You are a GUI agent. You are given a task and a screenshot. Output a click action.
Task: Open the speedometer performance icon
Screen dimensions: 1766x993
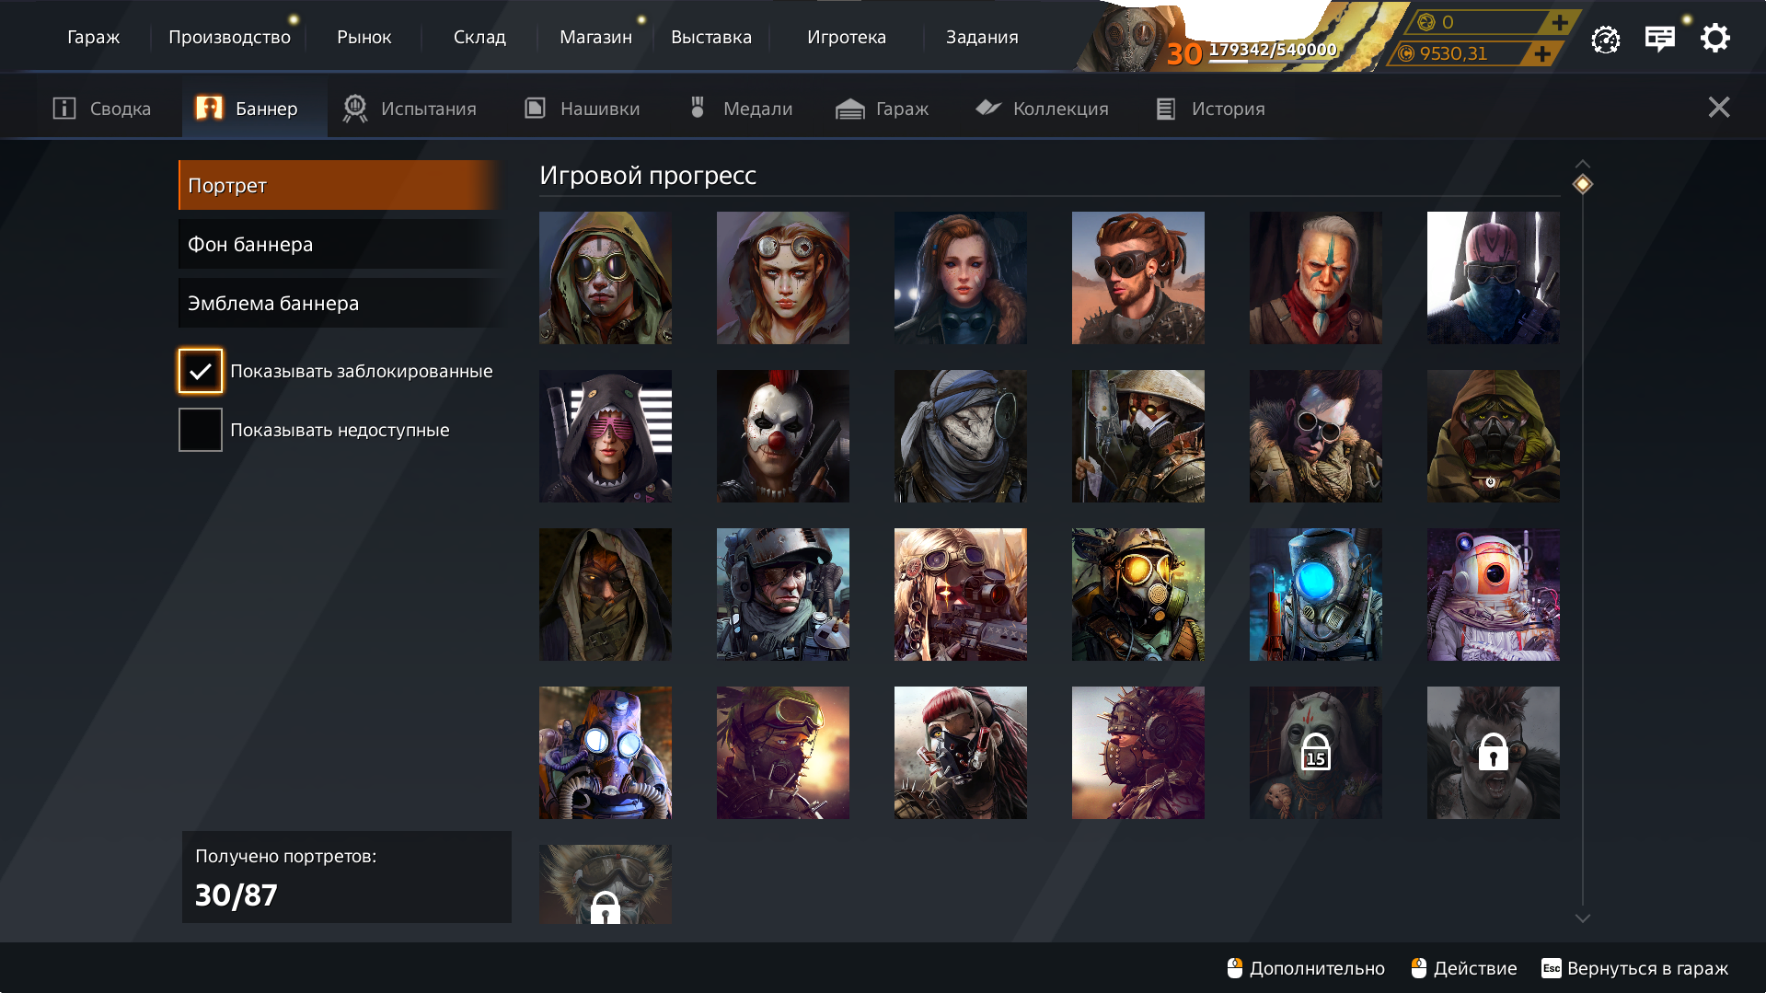click(x=1605, y=39)
